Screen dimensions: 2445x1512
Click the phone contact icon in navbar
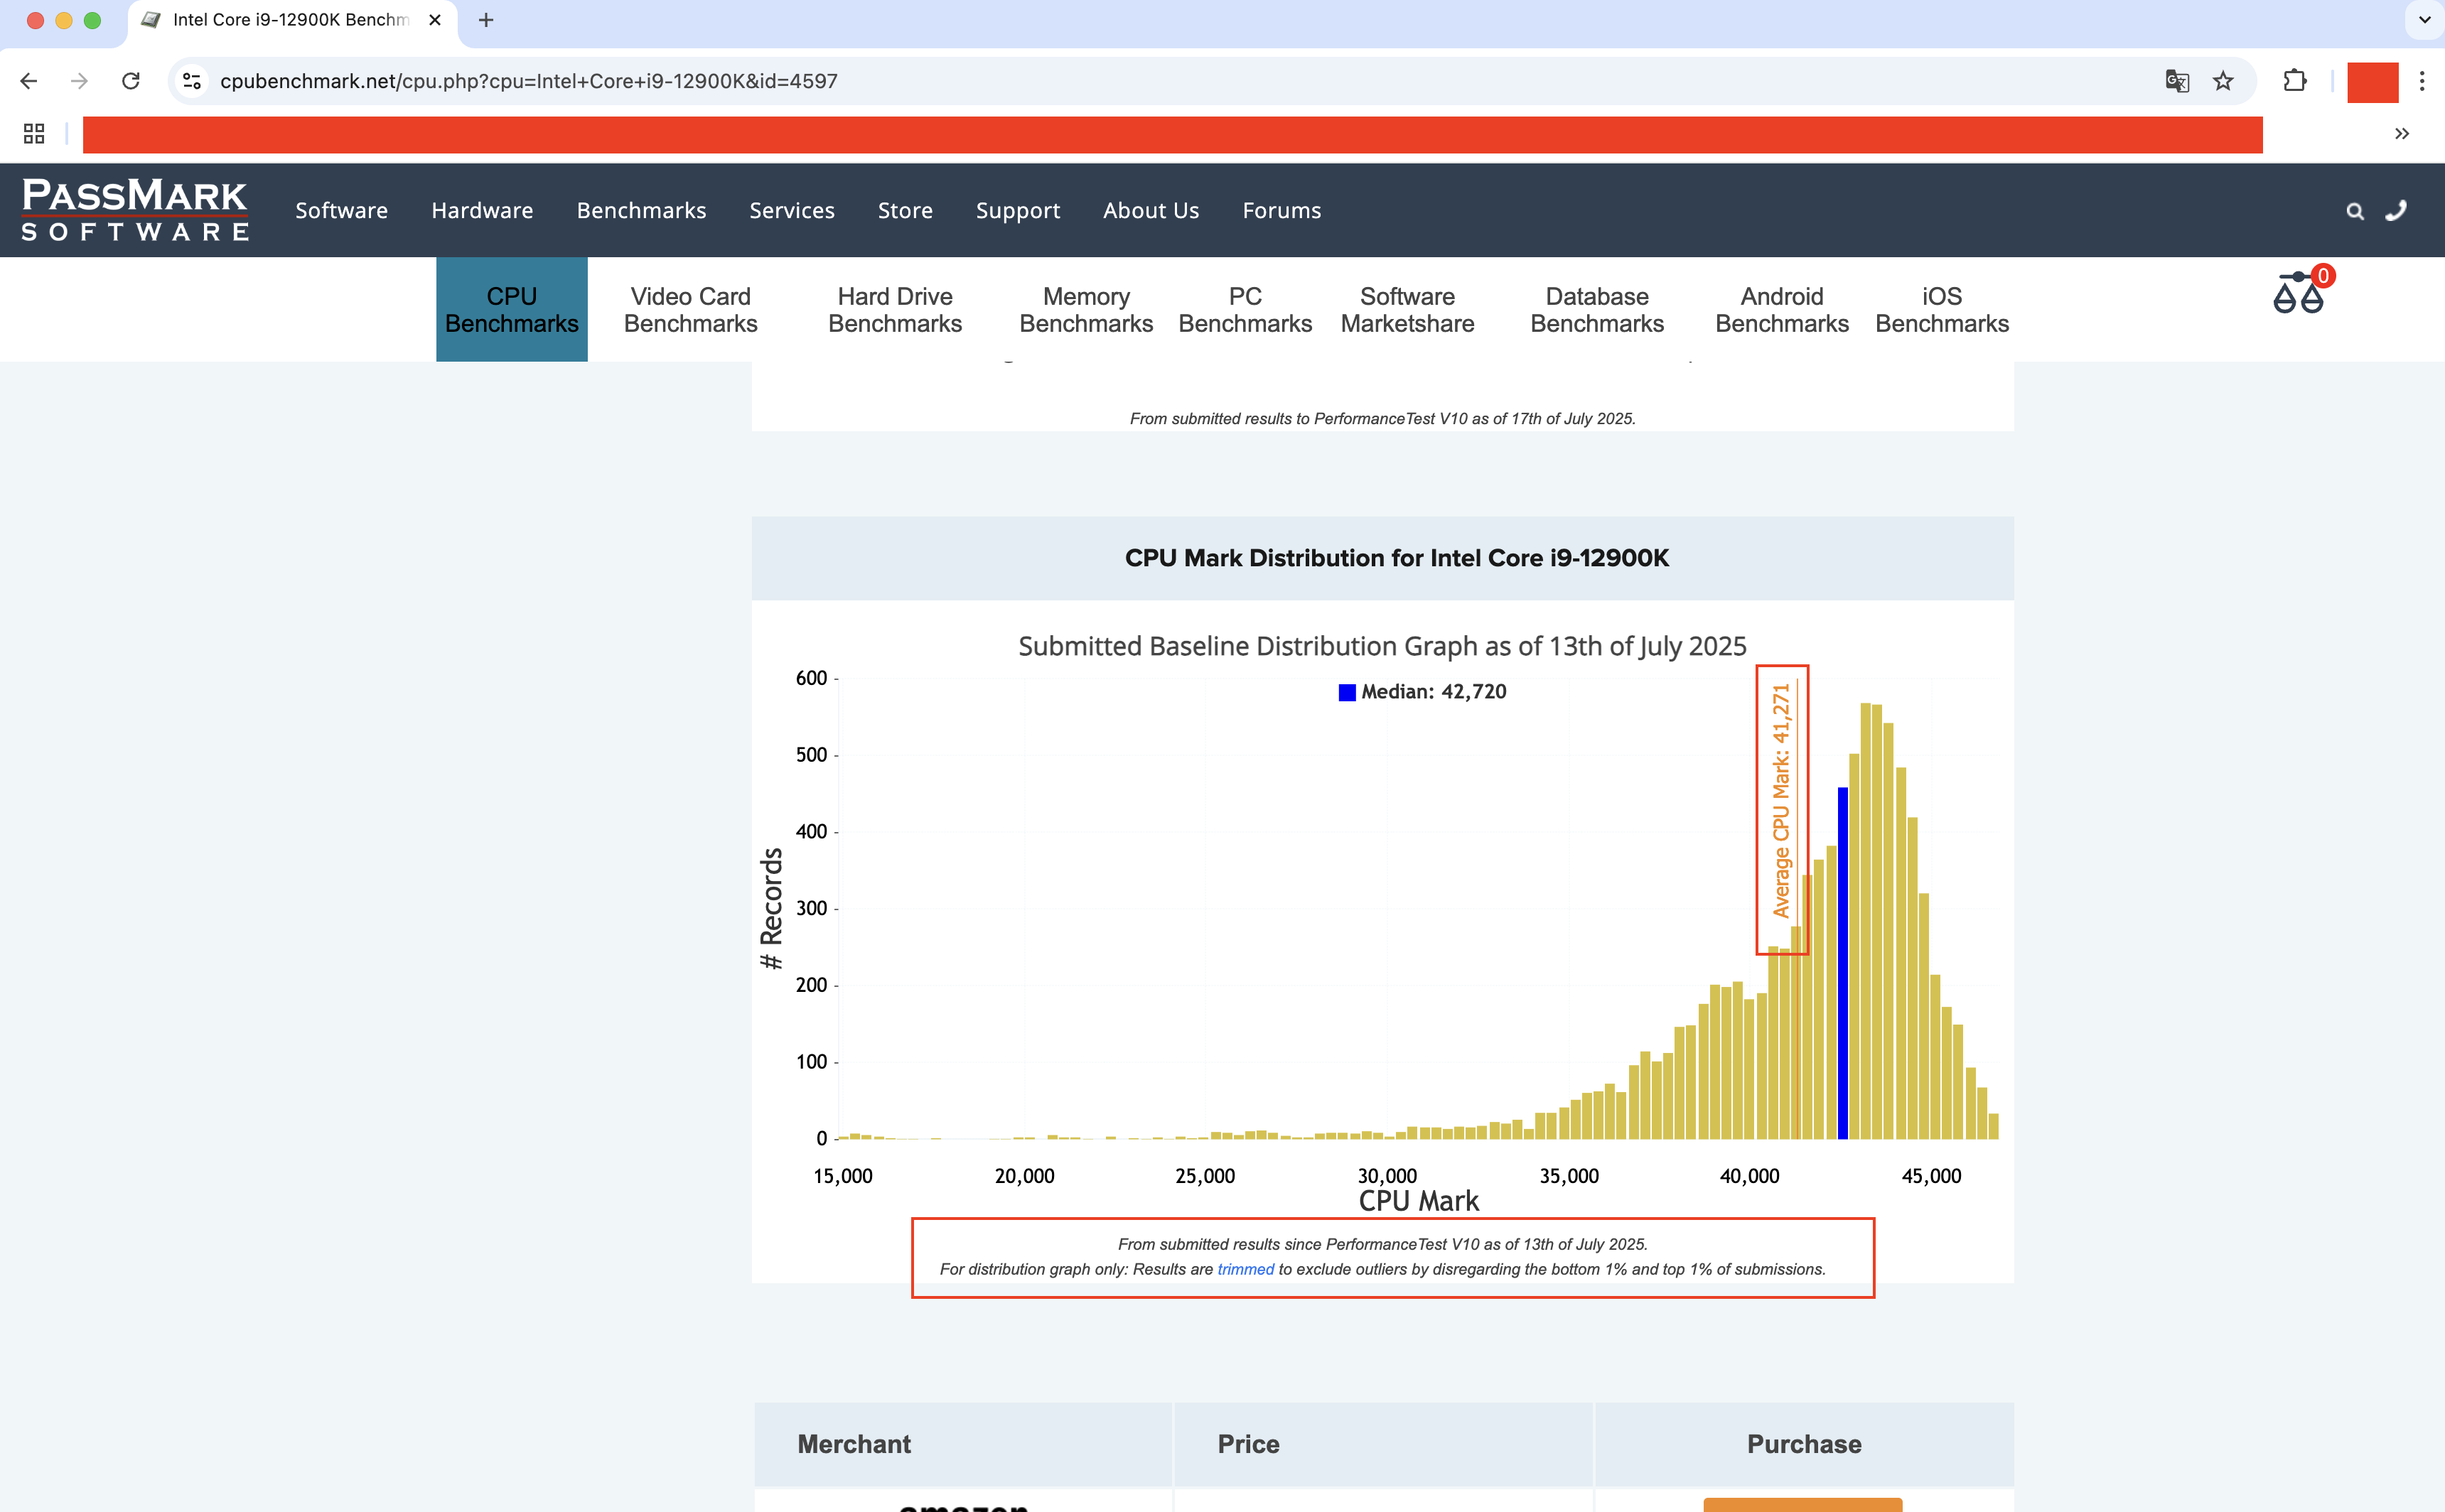pos(2396,210)
